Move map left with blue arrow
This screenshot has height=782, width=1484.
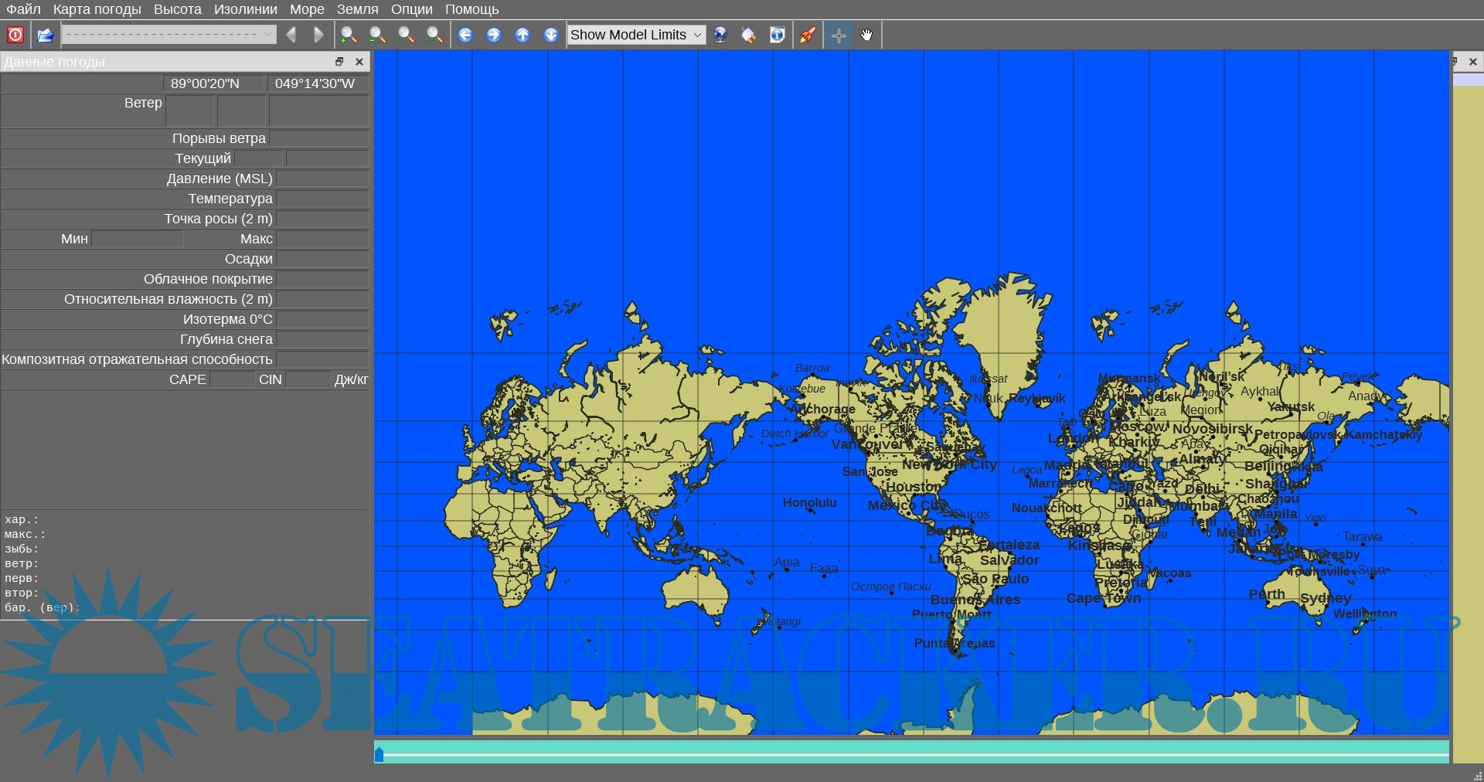click(465, 35)
